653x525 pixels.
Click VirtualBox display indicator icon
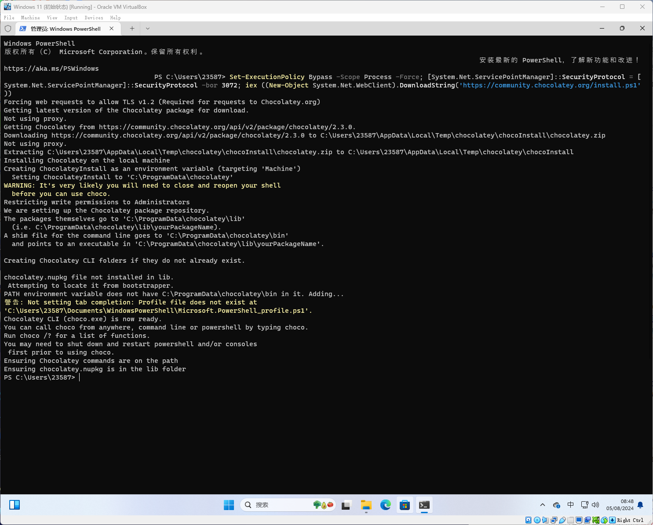click(x=579, y=520)
